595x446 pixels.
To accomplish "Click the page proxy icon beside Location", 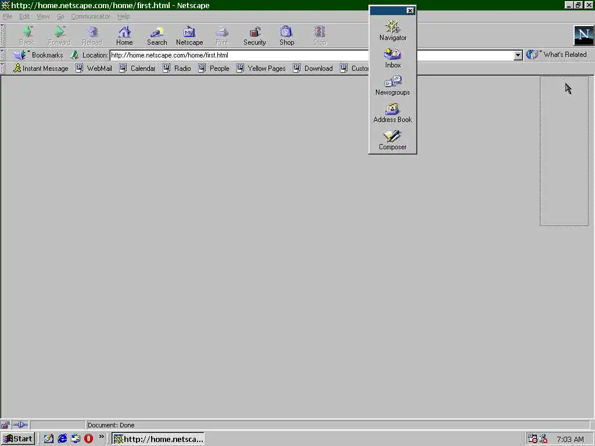I will pos(75,55).
